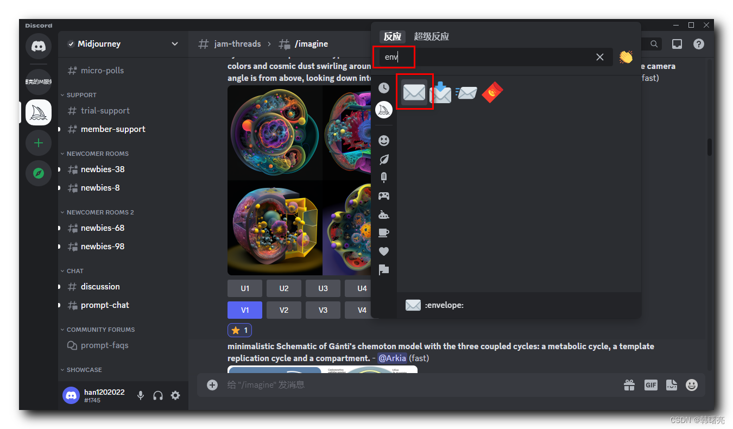Pick the envelope emoji

[414, 93]
